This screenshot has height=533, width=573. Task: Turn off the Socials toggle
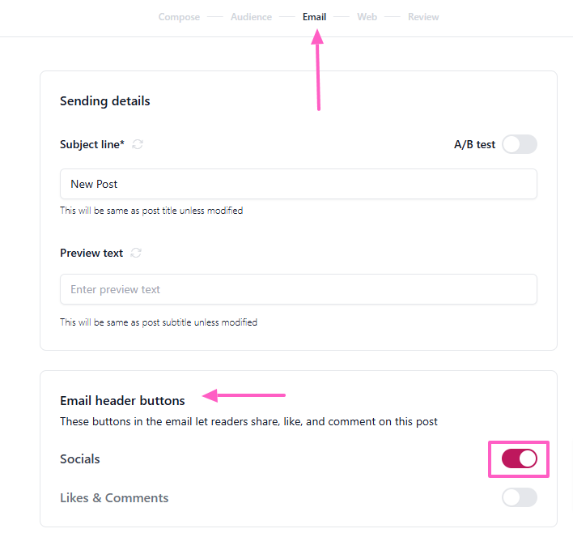click(519, 459)
